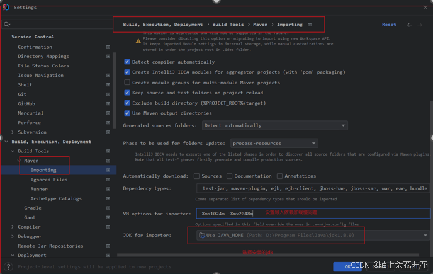433x274 pixels.
Task: Open Archetype Catalogs settings
Action: pos(56,198)
